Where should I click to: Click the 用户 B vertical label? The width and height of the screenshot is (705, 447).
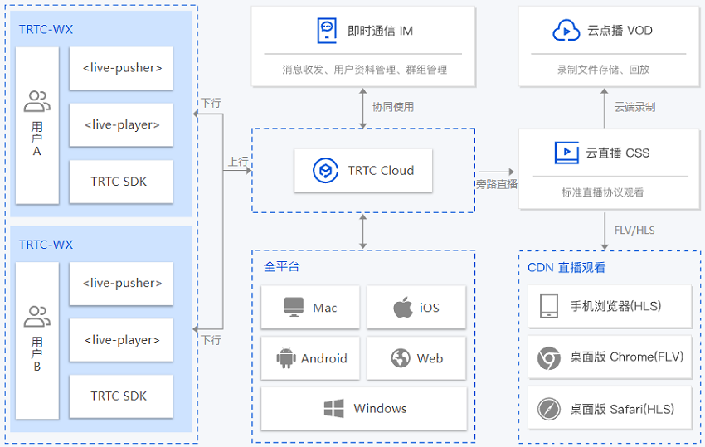36,354
